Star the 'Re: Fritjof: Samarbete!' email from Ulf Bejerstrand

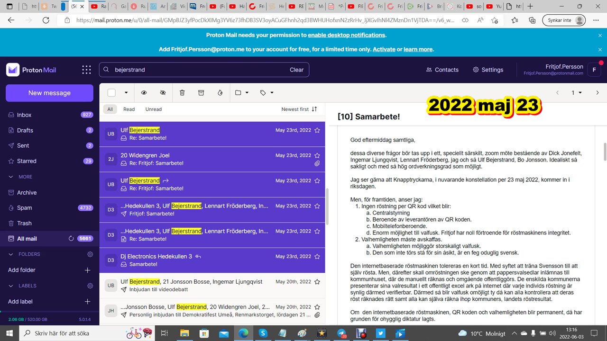click(317, 180)
